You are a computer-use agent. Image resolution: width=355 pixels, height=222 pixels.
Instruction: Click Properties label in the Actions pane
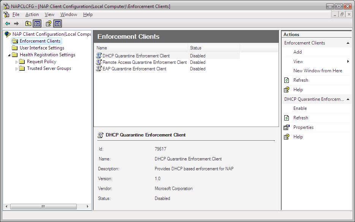click(x=303, y=127)
